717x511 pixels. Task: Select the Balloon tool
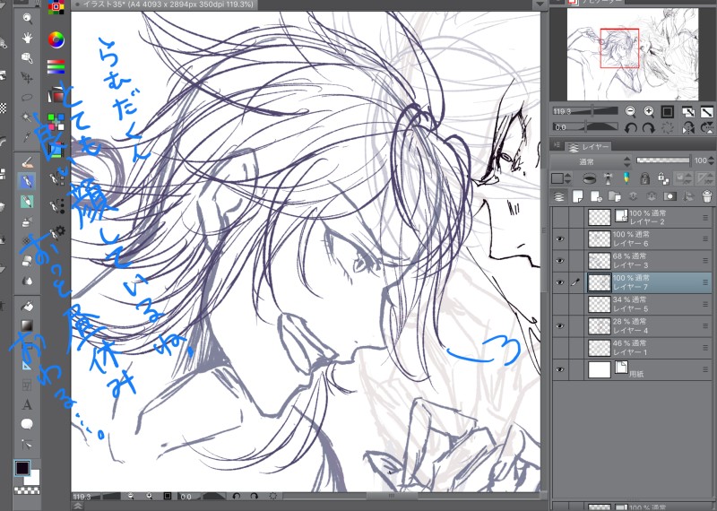tap(28, 425)
